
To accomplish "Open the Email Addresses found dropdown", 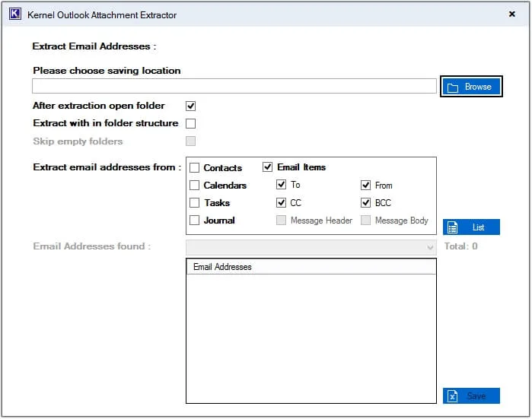I will click(311, 247).
